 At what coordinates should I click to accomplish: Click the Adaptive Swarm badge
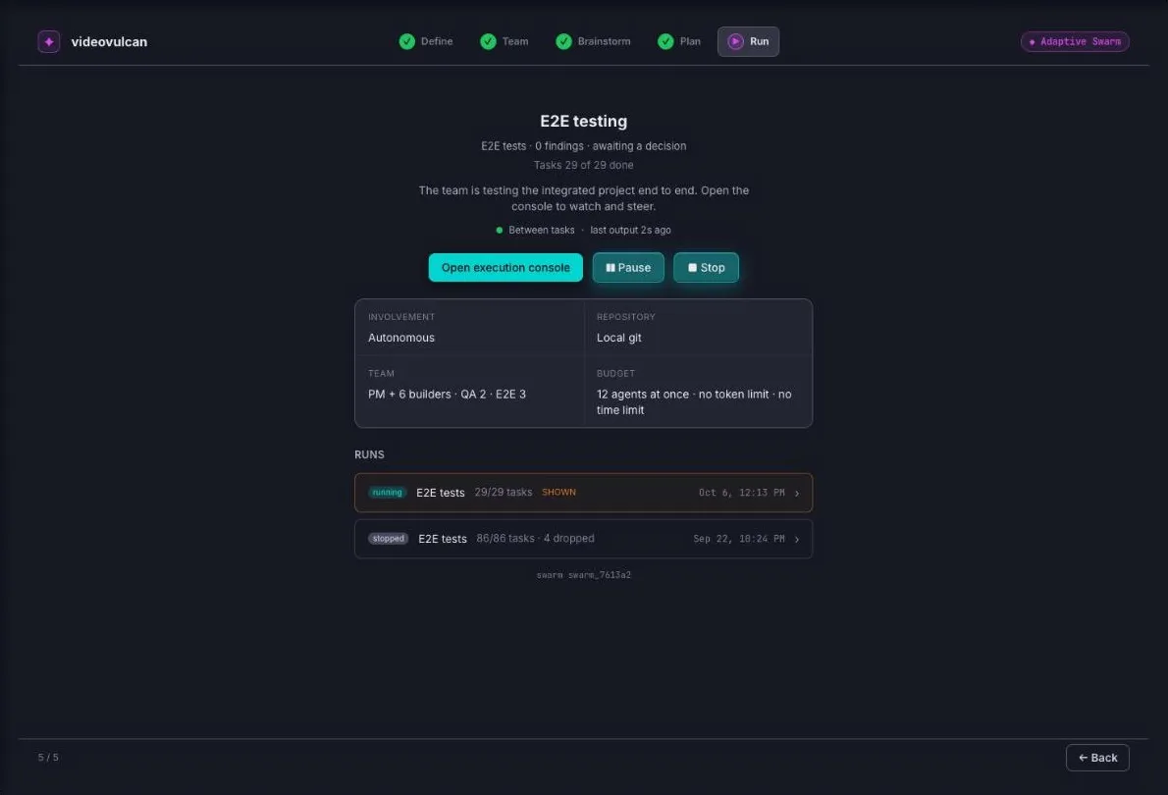tap(1075, 42)
